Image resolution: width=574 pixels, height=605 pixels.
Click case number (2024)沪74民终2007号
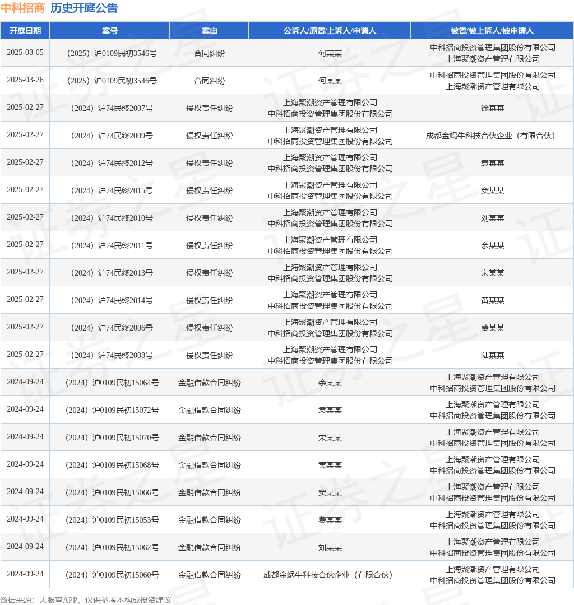click(112, 109)
